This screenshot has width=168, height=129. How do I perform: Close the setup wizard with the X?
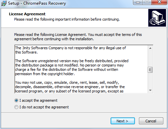point(159,2)
